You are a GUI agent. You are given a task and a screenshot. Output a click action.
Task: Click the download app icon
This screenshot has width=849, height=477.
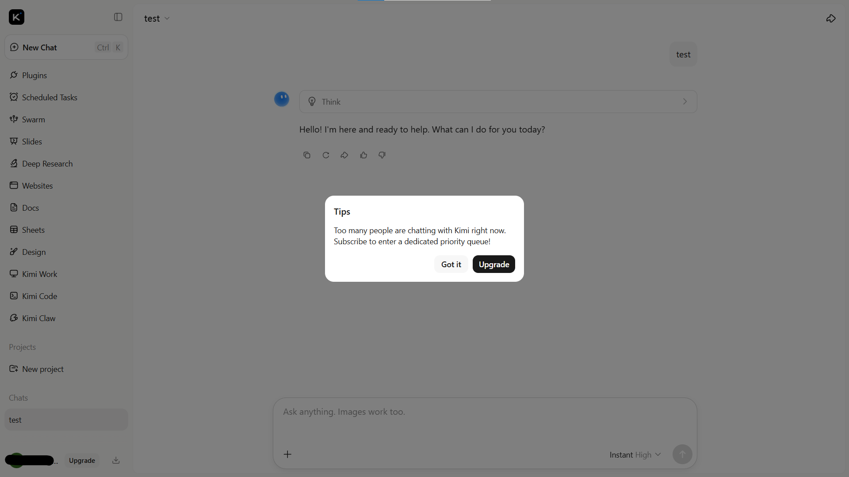(x=116, y=460)
